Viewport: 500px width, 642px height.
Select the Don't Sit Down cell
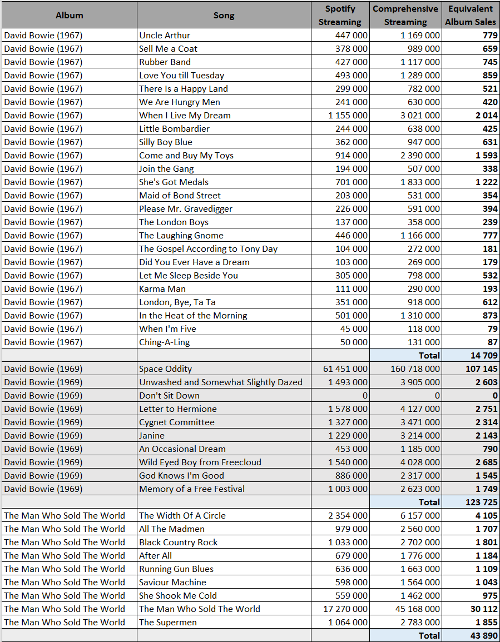224,396
